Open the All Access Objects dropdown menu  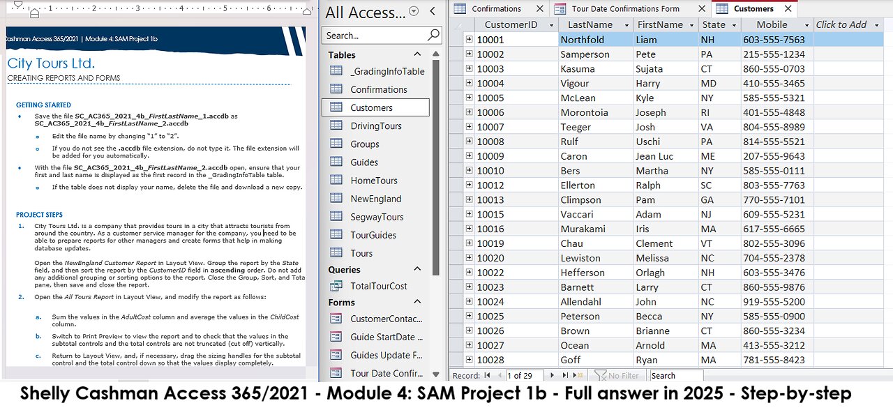click(414, 12)
